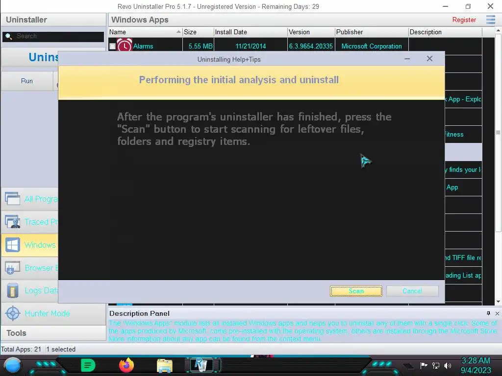Expand the Tools section

click(x=53, y=333)
